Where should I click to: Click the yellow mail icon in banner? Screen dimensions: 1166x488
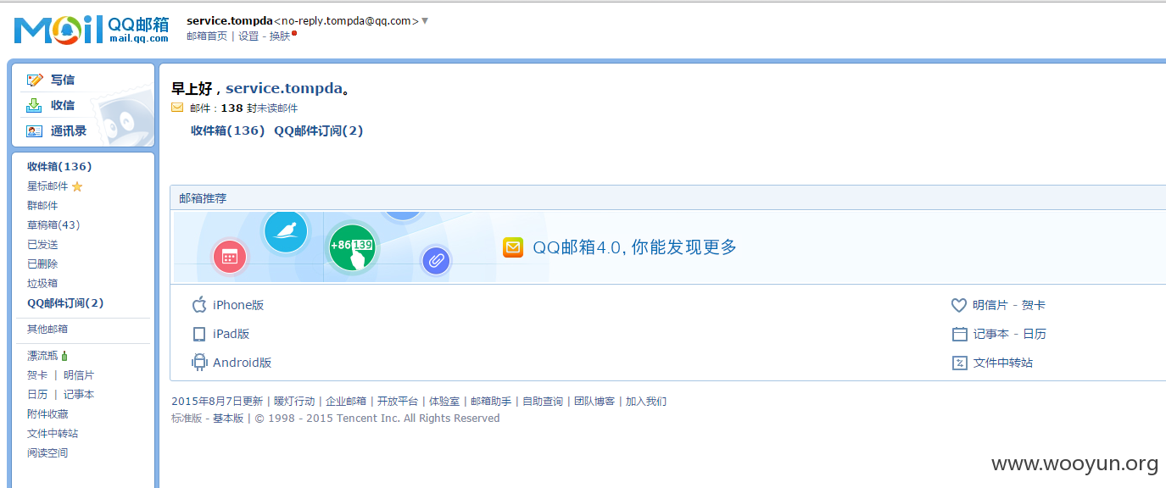513,247
